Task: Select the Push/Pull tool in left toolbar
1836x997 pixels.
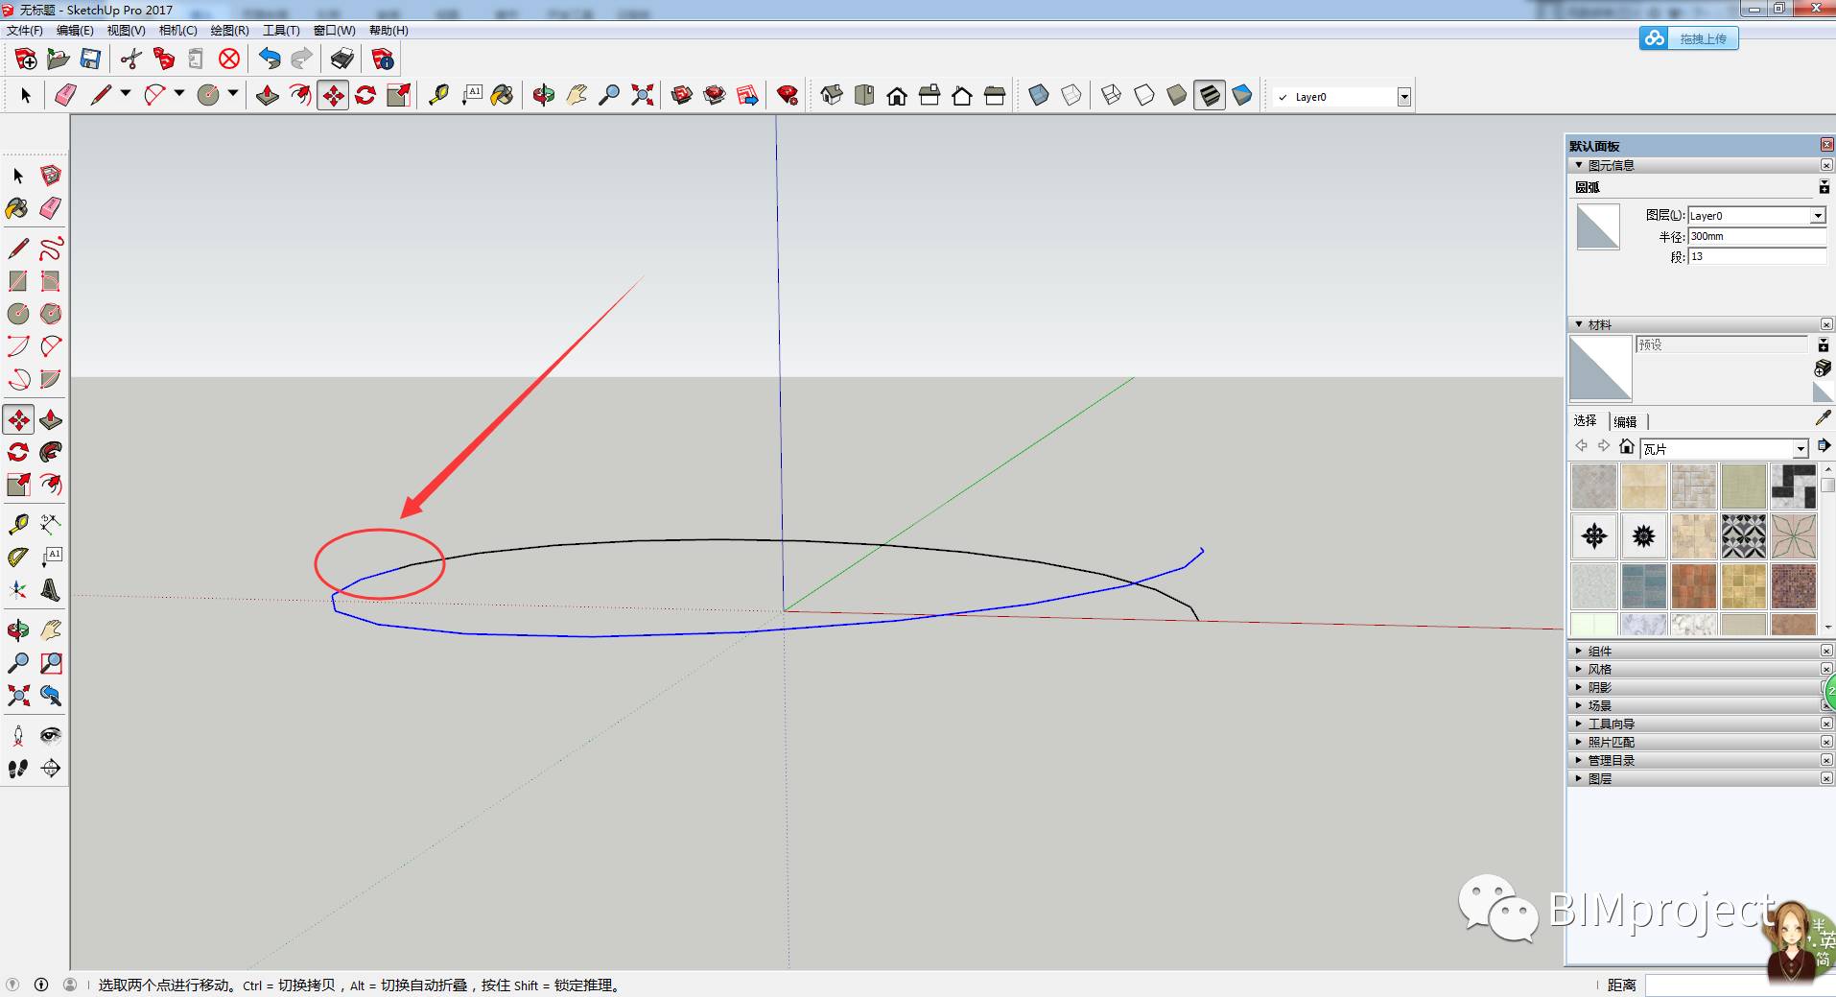Action: [51, 420]
